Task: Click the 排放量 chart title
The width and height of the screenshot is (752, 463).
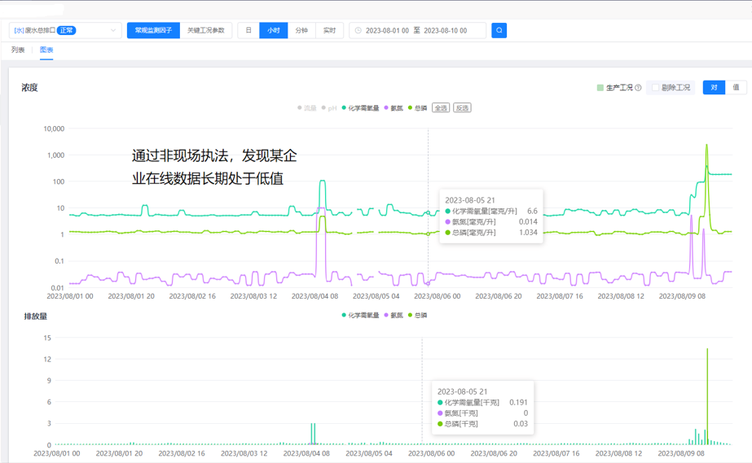Action: [36, 316]
